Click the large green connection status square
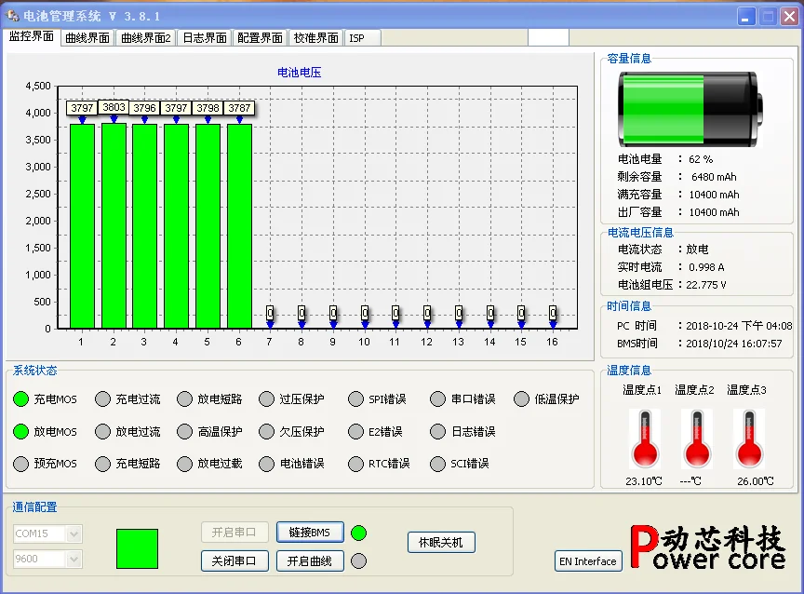This screenshot has height=594, width=804. tap(137, 548)
